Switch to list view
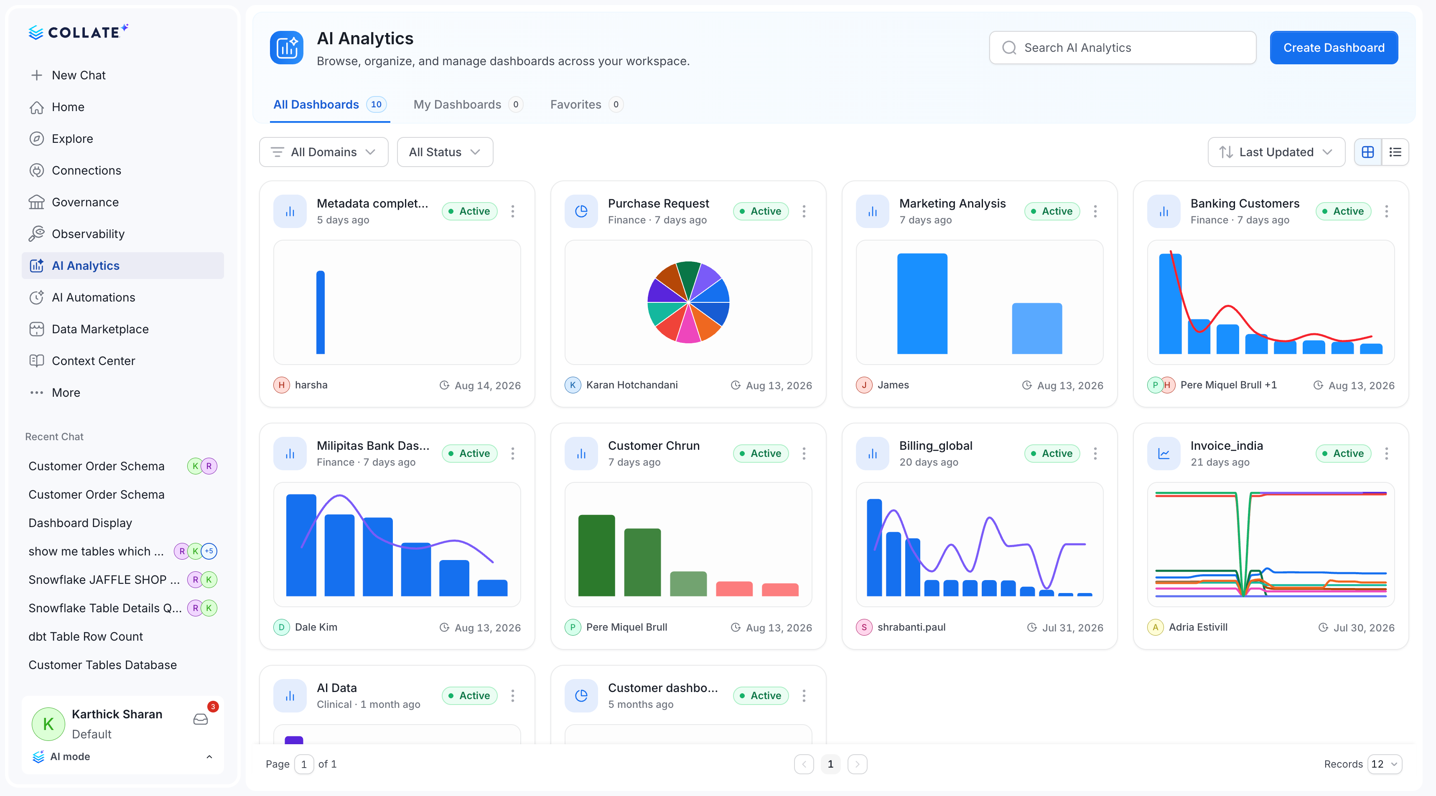 click(x=1395, y=152)
